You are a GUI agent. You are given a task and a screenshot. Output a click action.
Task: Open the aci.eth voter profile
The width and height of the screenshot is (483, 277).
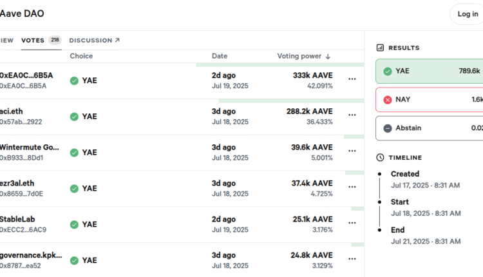click(12, 111)
